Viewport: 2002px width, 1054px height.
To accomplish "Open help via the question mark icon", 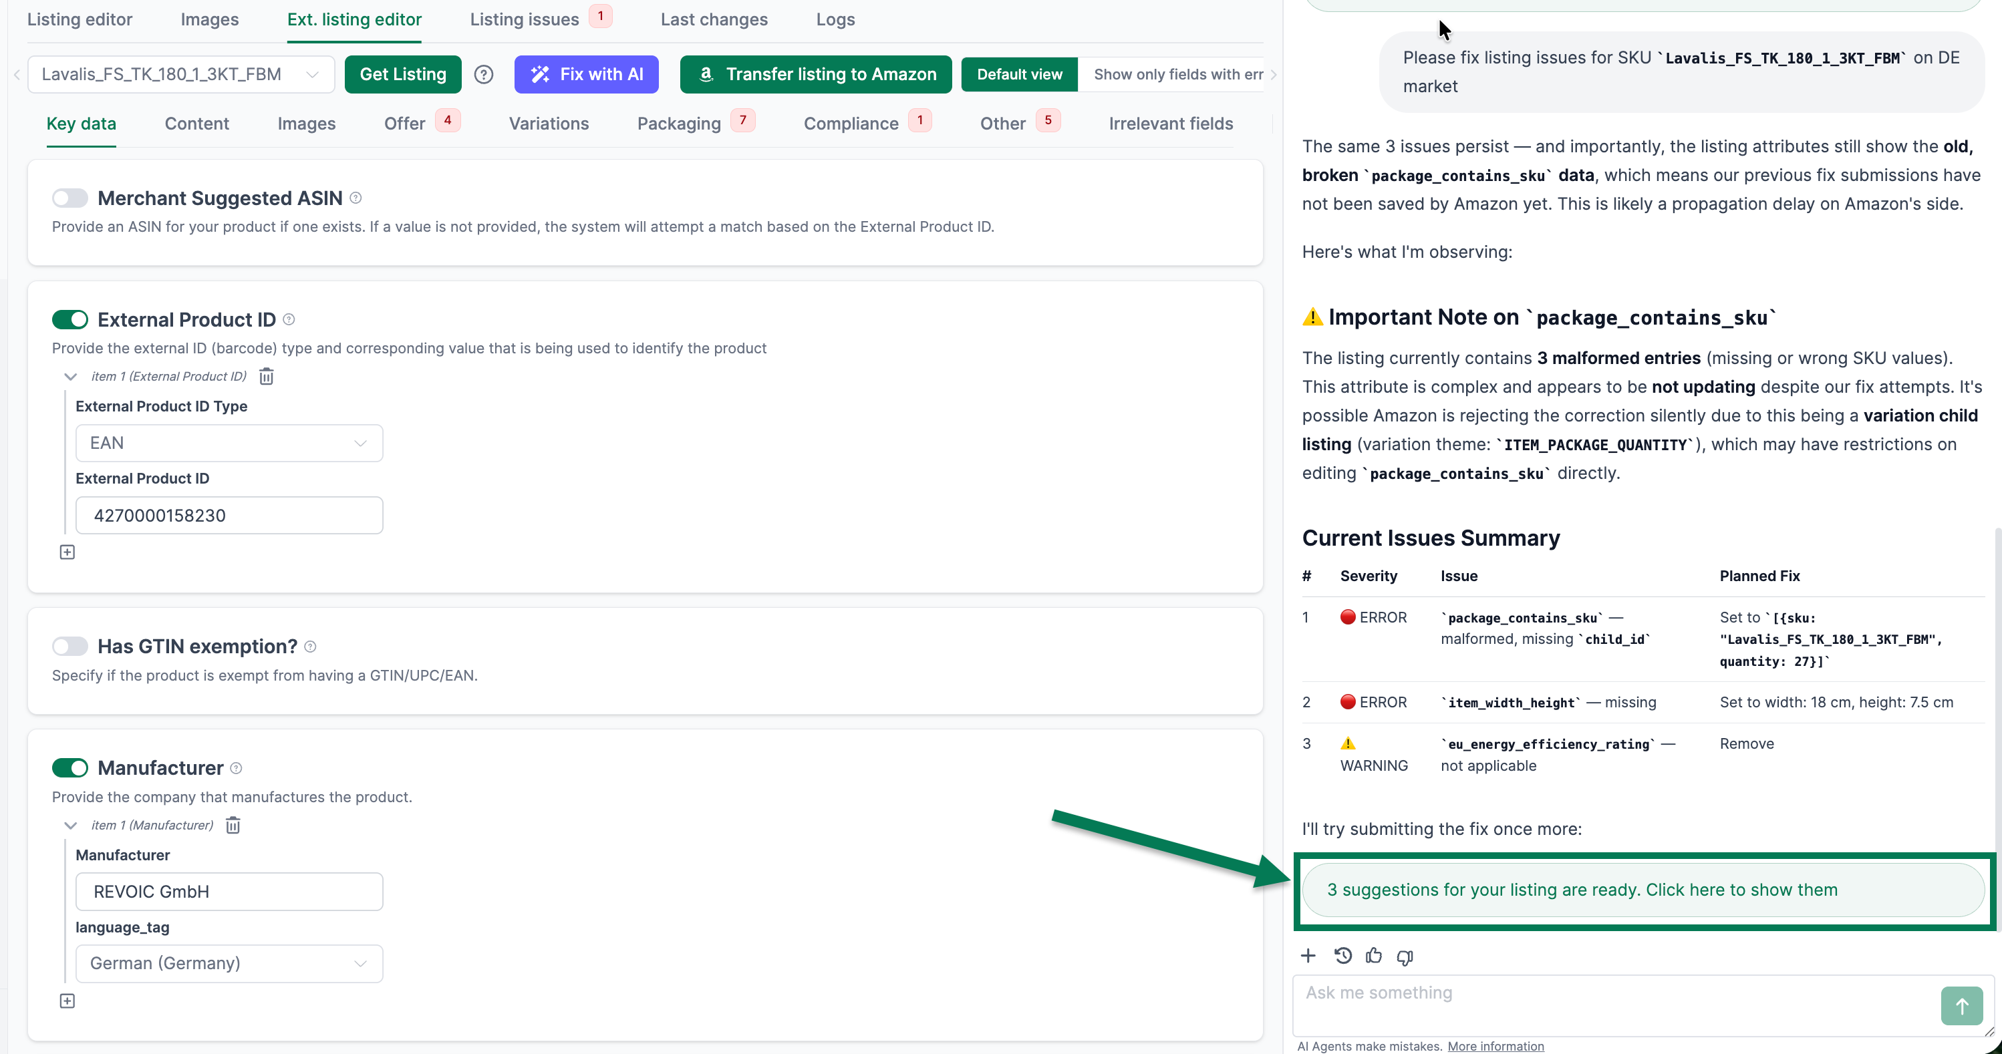I will (483, 75).
